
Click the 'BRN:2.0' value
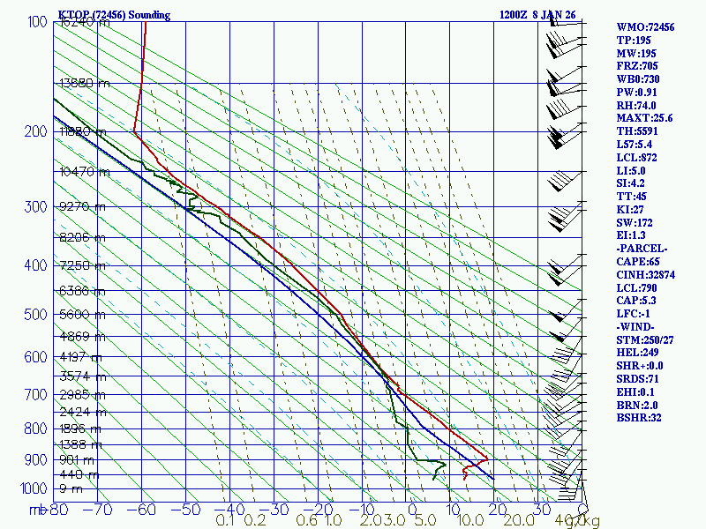[x=637, y=406]
